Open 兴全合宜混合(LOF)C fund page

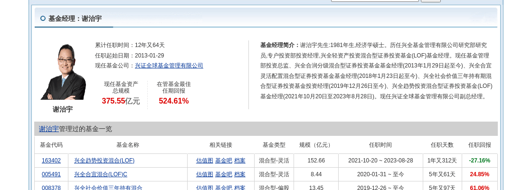[100, 174]
